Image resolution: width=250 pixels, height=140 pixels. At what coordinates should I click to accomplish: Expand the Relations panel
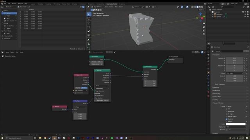click(x=216, y=87)
